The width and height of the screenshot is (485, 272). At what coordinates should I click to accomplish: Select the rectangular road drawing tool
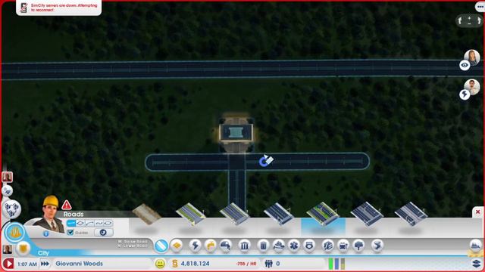coord(80,223)
